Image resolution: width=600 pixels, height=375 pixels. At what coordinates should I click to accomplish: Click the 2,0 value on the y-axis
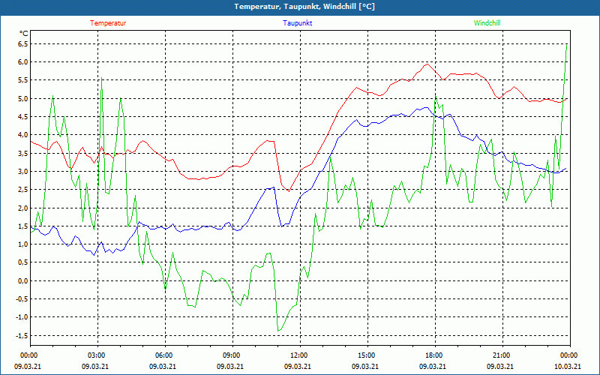pos(23,208)
